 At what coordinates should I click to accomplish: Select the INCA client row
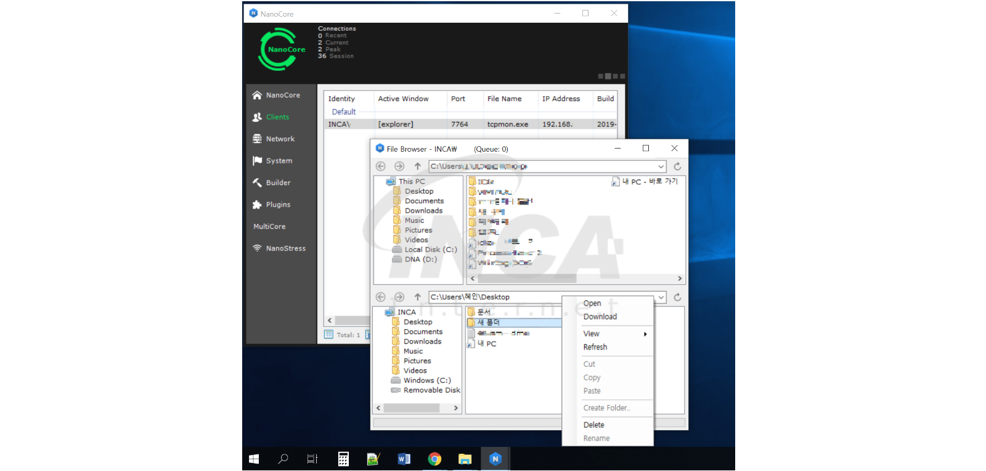(471, 125)
